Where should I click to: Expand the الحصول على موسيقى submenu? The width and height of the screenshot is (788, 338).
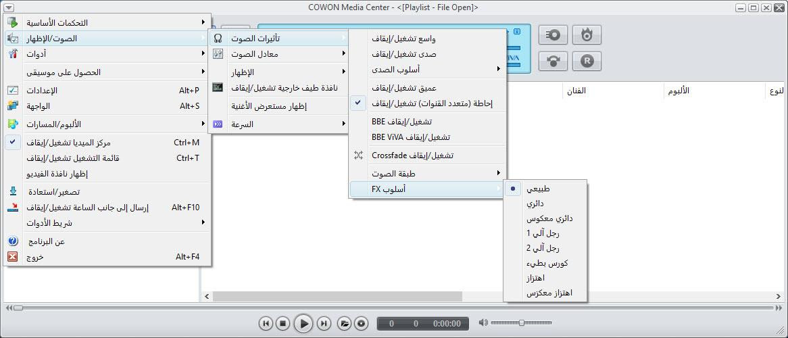tap(107, 72)
